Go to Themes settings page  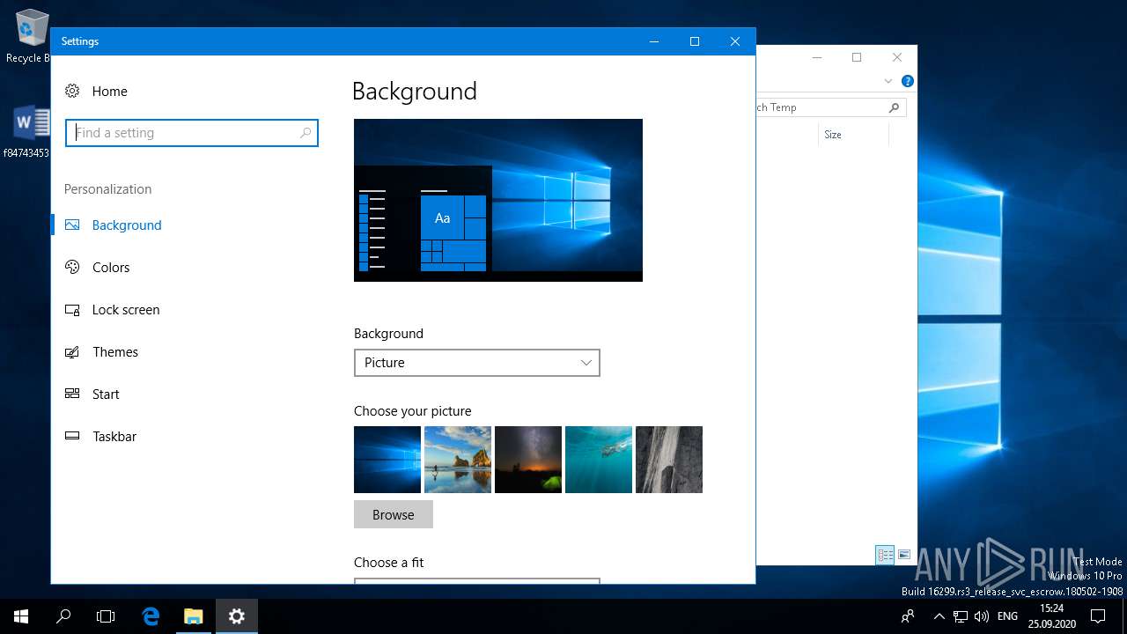click(115, 351)
